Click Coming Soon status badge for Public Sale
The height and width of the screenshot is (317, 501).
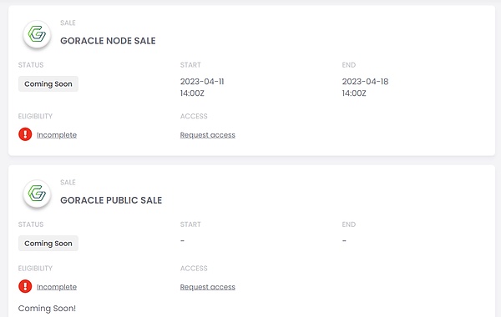coord(48,244)
